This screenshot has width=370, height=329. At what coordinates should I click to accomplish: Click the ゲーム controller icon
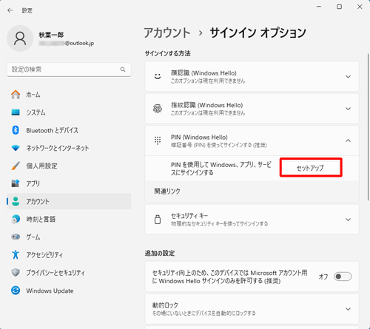point(16,237)
